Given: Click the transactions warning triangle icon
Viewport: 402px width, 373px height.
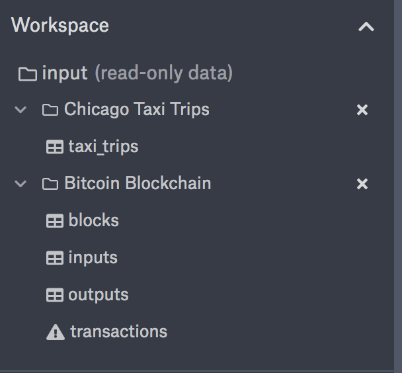Looking at the screenshot, I should (x=56, y=332).
